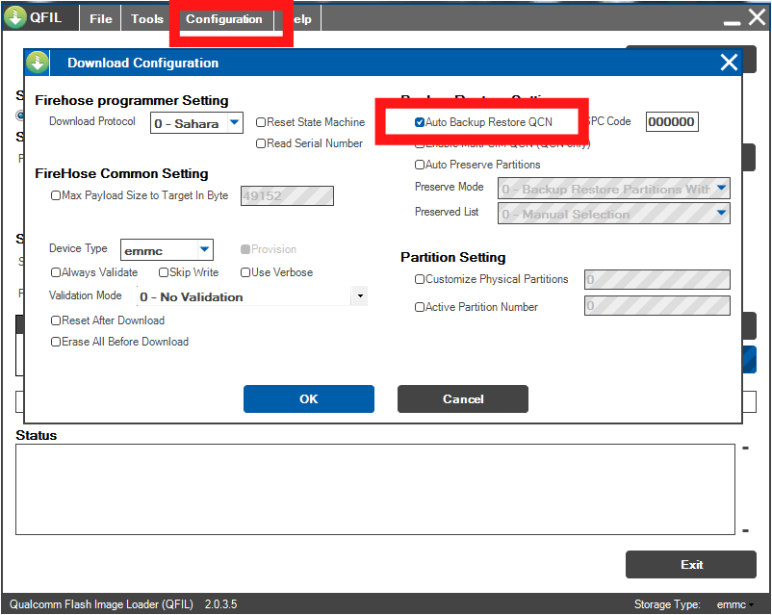This screenshot has height=615, width=772.
Task: Check Max Payload Size to Target option
Action: [56, 195]
